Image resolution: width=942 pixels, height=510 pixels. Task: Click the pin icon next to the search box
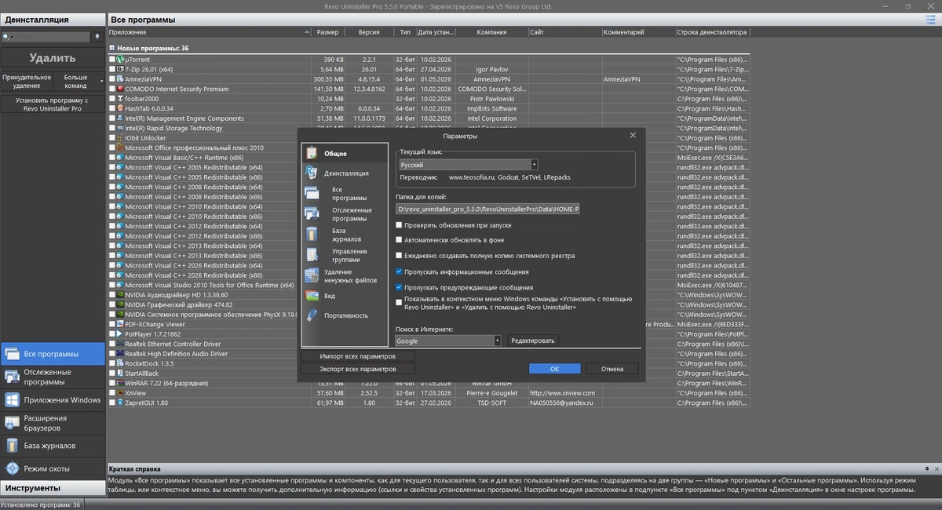(97, 37)
